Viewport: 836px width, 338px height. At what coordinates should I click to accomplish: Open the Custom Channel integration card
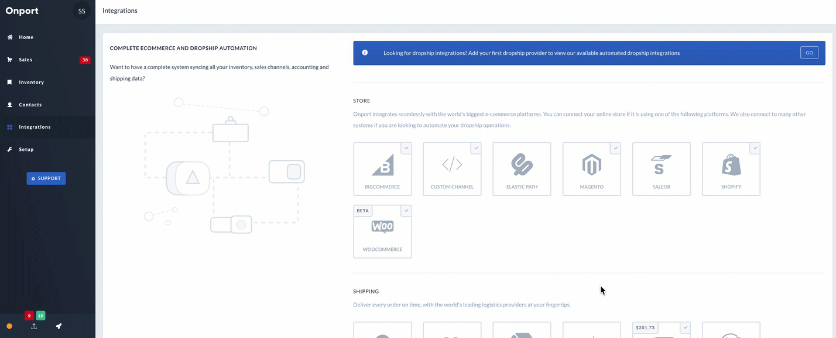(452, 169)
